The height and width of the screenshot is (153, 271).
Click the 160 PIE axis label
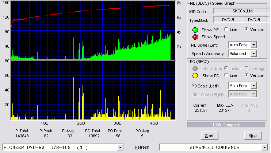(x=6, y=3)
